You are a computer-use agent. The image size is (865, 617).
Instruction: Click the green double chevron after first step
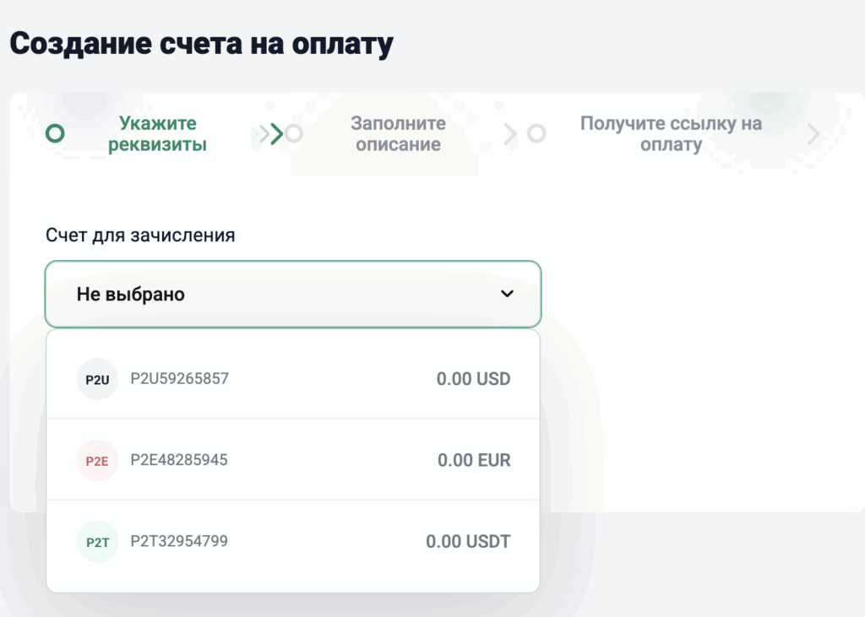(268, 133)
